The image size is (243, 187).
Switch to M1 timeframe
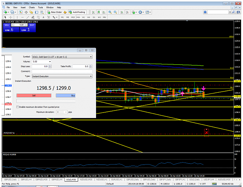click(62, 17)
